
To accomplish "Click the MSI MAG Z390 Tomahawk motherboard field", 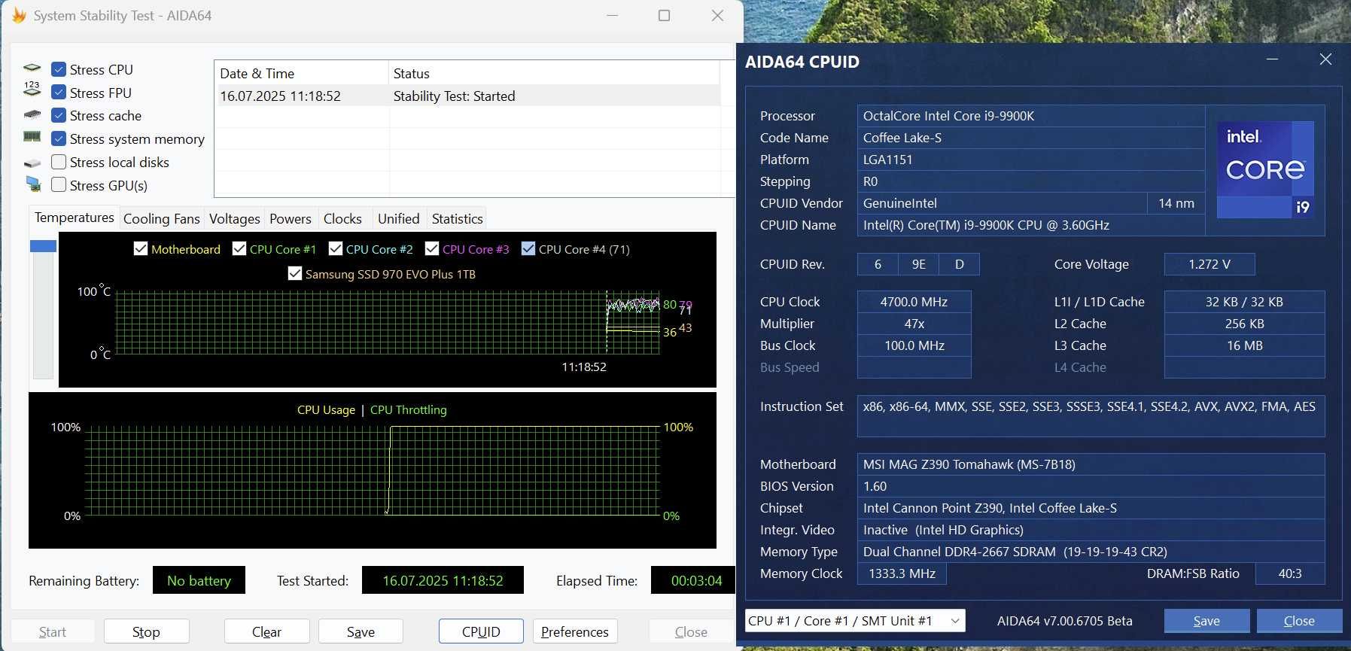I will 1091,464.
